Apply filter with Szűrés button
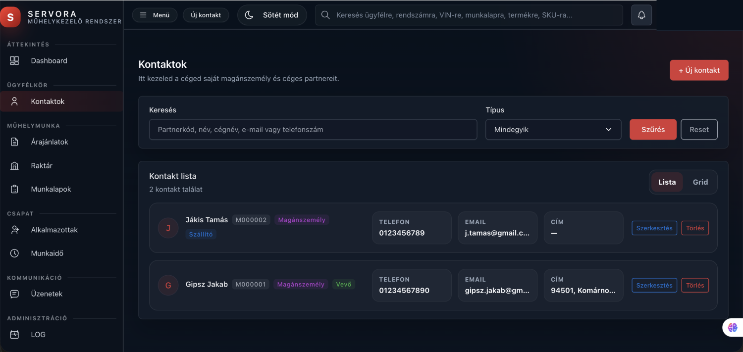 tap(653, 129)
